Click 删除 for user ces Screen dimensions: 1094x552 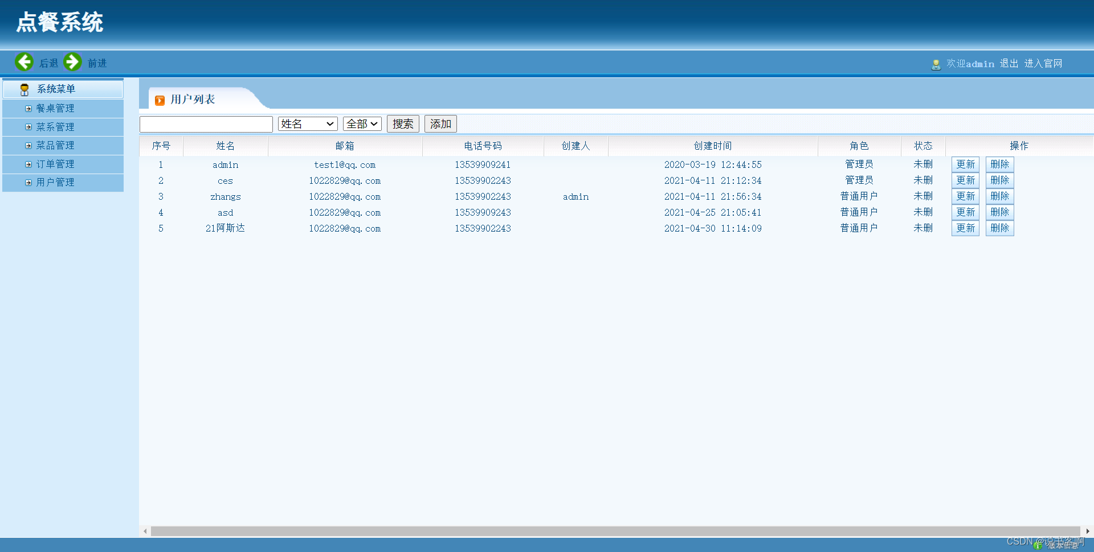999,180
